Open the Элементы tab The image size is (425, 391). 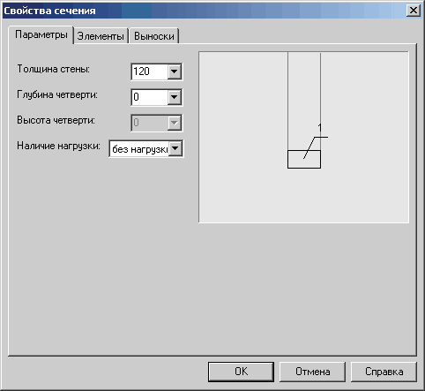[x=101, y=36]
